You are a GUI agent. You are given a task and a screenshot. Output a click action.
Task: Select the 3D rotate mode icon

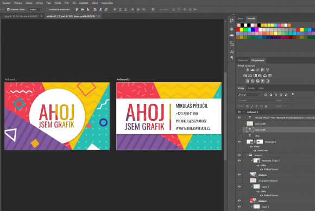pyautogui.click(x=174, y=9)
